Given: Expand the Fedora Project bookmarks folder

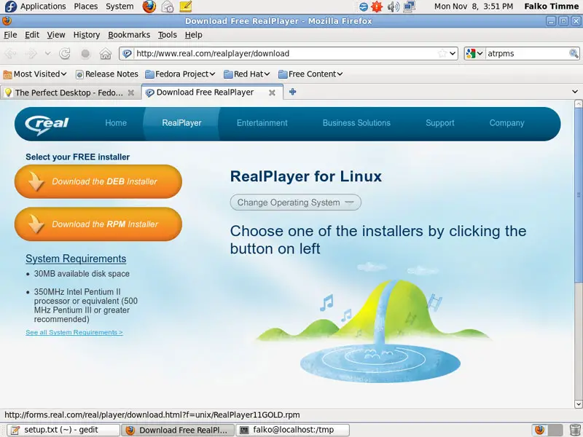Looking at the screenshot, I should [180, 74].
